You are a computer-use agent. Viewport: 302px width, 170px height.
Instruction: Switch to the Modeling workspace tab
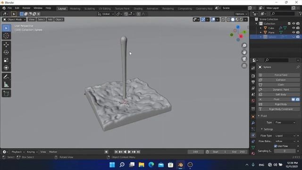pos(75,8)
